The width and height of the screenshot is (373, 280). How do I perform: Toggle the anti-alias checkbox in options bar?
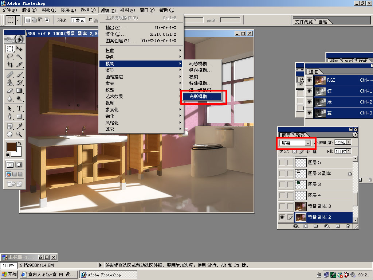[x=91, y=20]
